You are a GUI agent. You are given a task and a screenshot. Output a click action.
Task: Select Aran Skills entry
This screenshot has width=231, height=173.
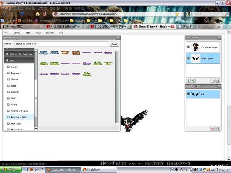(19, 123)
